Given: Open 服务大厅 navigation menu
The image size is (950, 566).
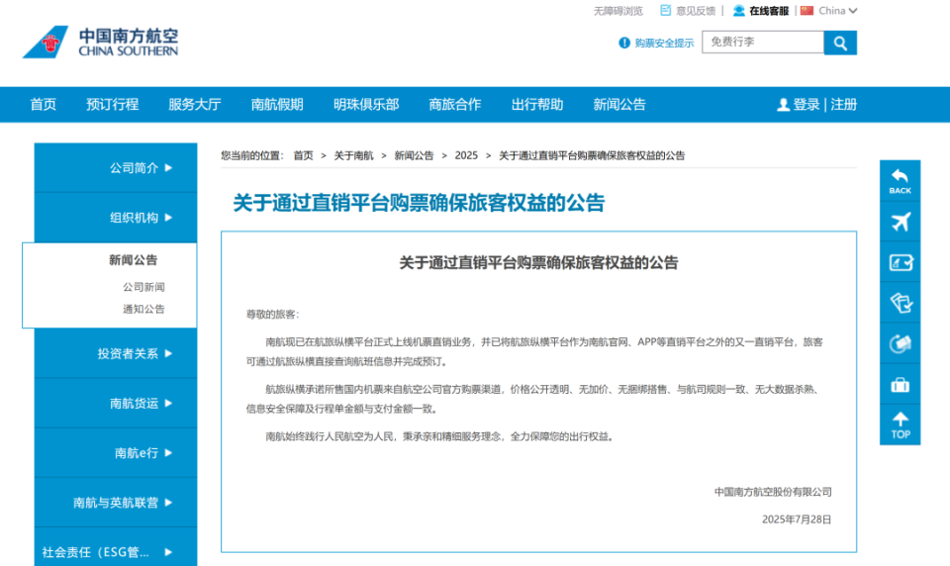Looking at the screenshot, I should [195, 104].
